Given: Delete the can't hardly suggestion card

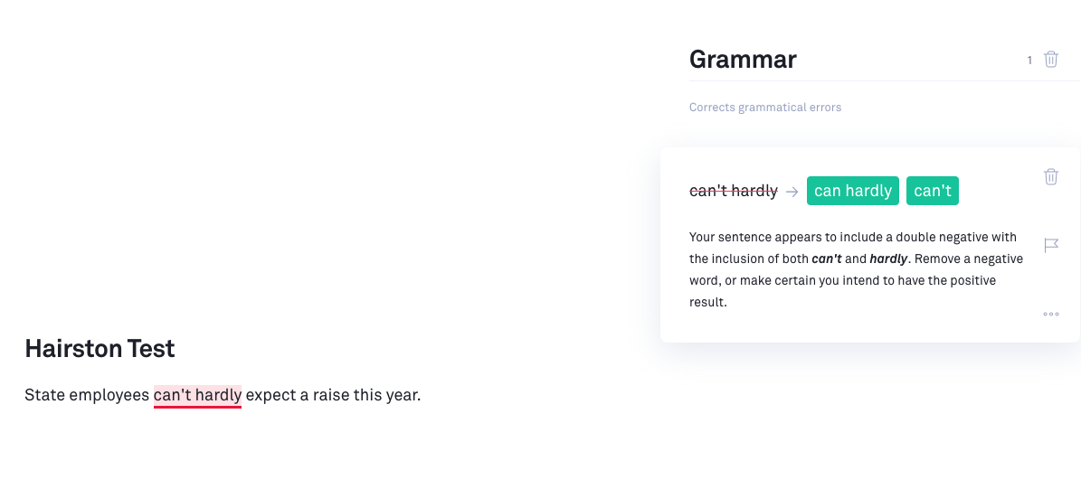Looking at the screenshot, I should coord(1050,176).
